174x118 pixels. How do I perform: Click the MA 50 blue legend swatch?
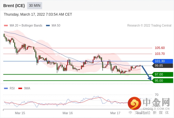(x=48, y=26)
